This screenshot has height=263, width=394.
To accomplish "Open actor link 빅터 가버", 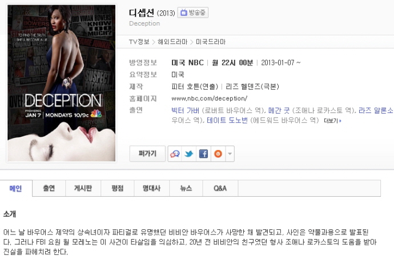I will (185, 111).
